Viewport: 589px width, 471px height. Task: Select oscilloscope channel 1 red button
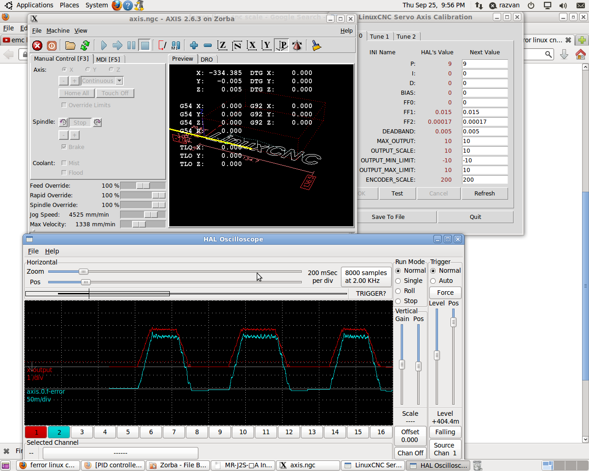pos(36,432)
